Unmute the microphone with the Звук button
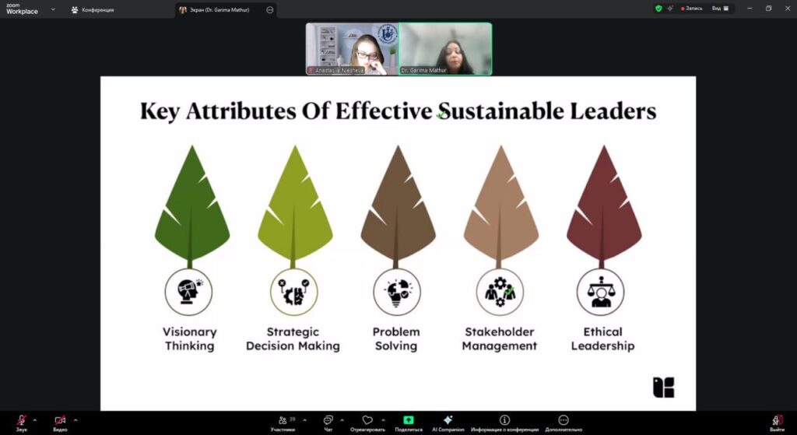The height and width of the screenshot is (435, 797). (x=21, y=421)
